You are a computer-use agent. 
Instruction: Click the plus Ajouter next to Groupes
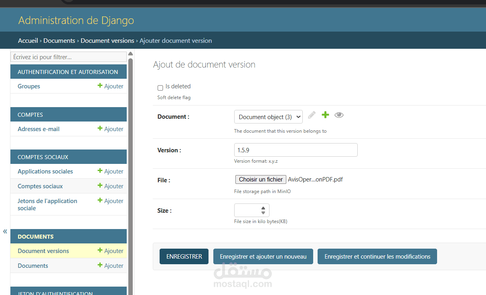pyautogui.click(x=111, y=86)
